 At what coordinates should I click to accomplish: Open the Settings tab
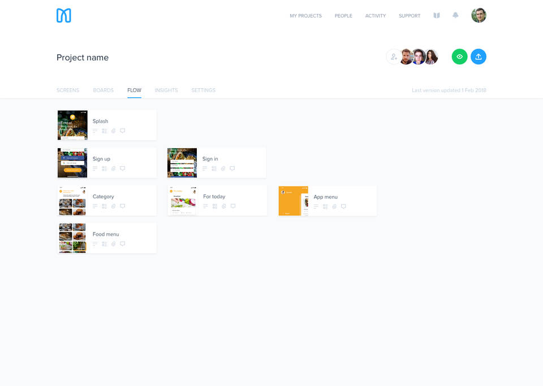[x=203, y=90]
